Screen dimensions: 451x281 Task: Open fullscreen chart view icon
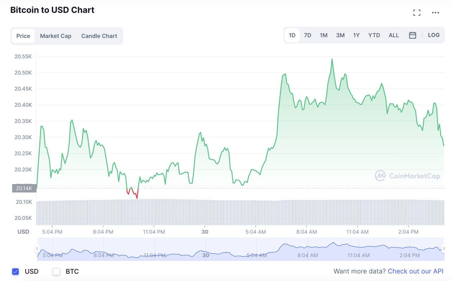[x=417, y=13]
